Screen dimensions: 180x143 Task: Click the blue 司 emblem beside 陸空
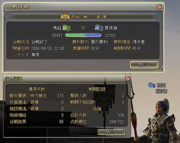point(152,85)
